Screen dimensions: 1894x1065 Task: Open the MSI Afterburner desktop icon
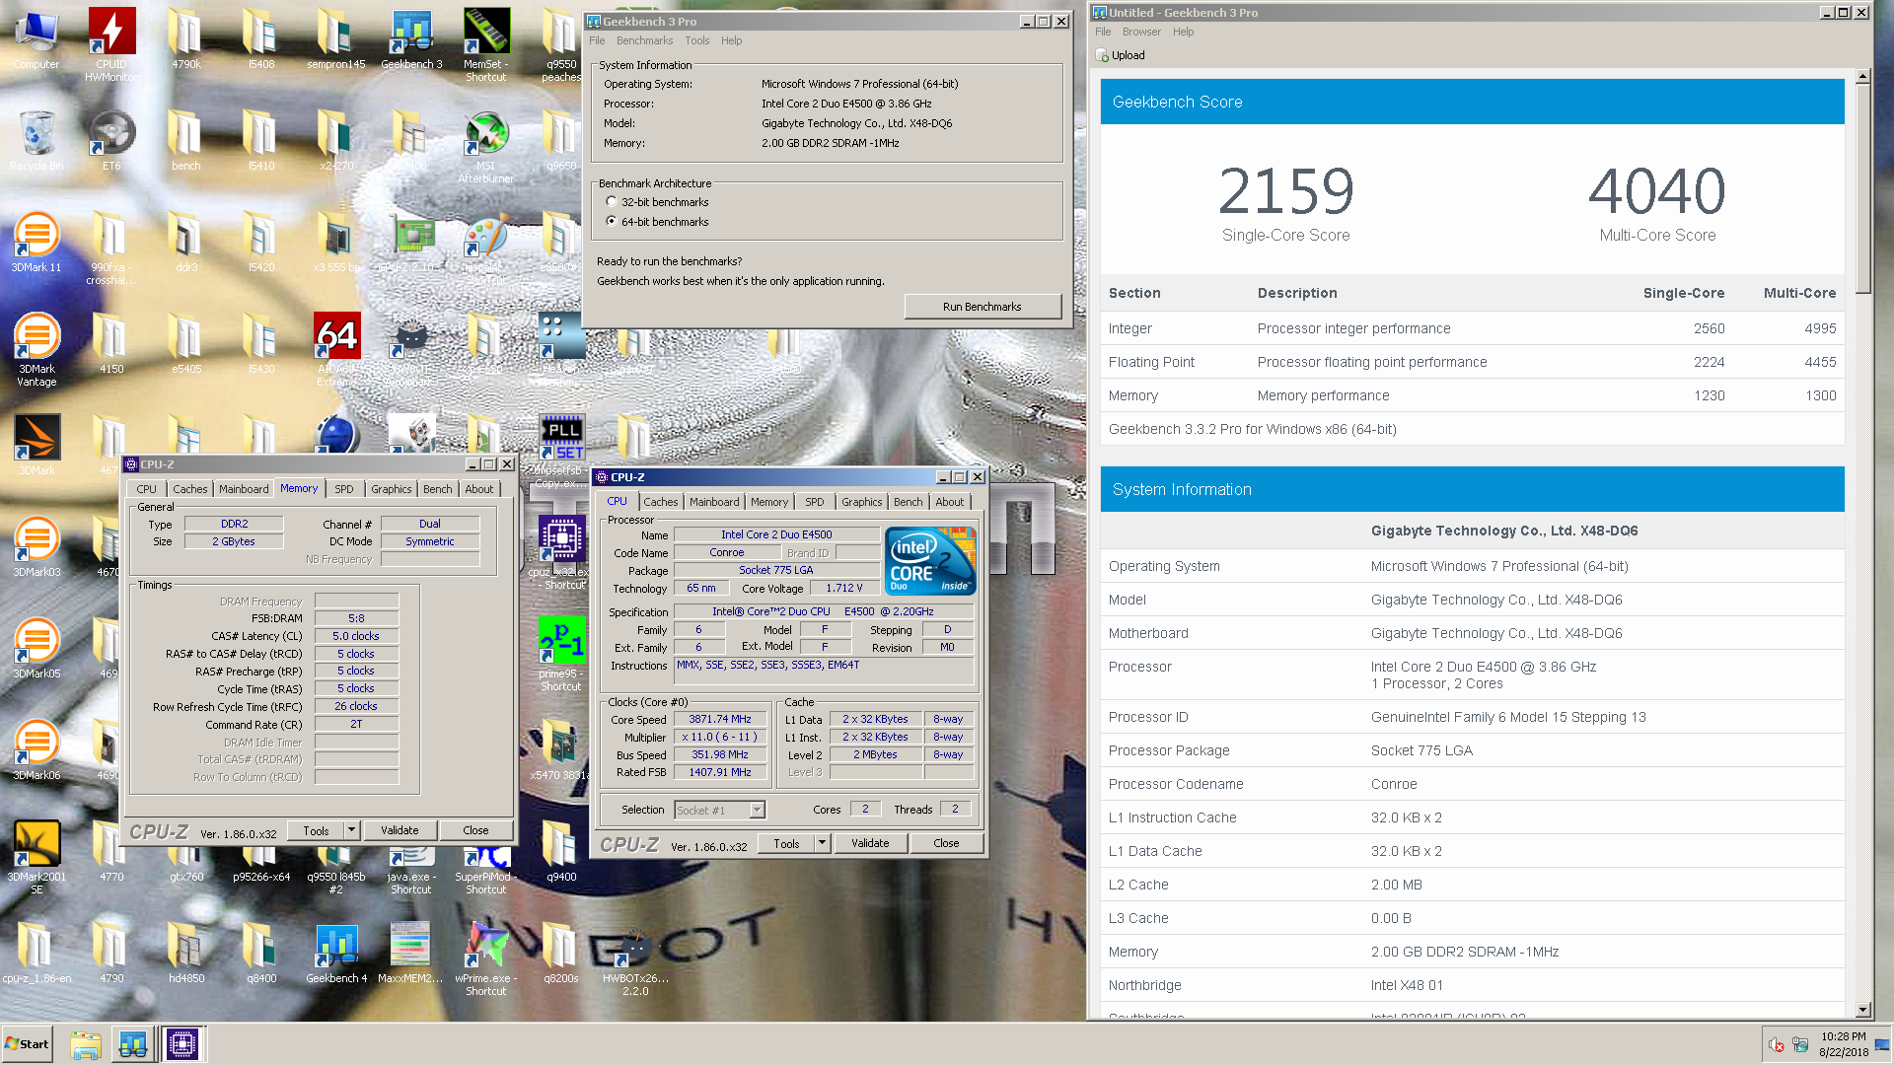486,146
